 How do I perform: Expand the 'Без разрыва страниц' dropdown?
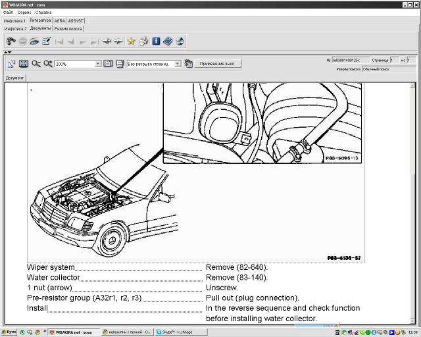178,64
